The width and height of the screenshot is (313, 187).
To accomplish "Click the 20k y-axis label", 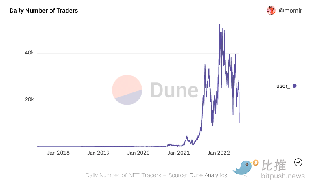I will [28, 100].
